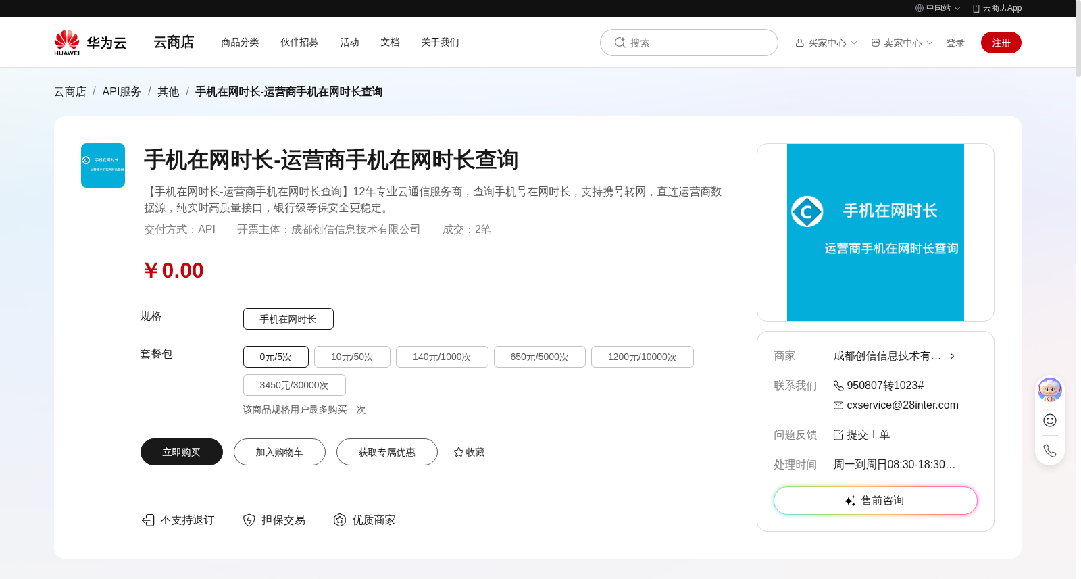Select the 10元/50次 package

click(x=352, y=357)
